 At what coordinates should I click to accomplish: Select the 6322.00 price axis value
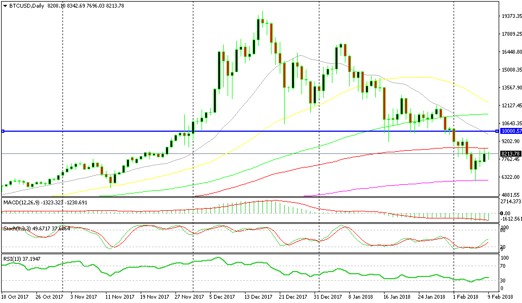[x=510, y=177]
